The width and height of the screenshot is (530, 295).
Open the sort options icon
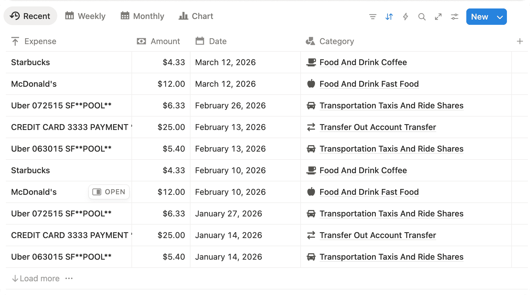click(x=389, y=17)
